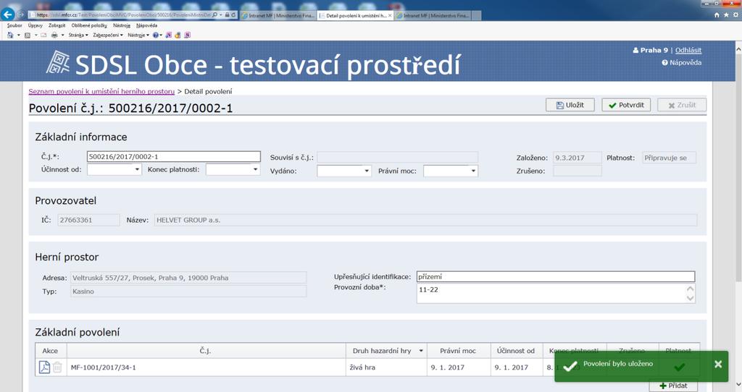The height and width of the screenshot is (392, 742).
Task: Click the Účinnost od column header
Action: tap(516, 351)
